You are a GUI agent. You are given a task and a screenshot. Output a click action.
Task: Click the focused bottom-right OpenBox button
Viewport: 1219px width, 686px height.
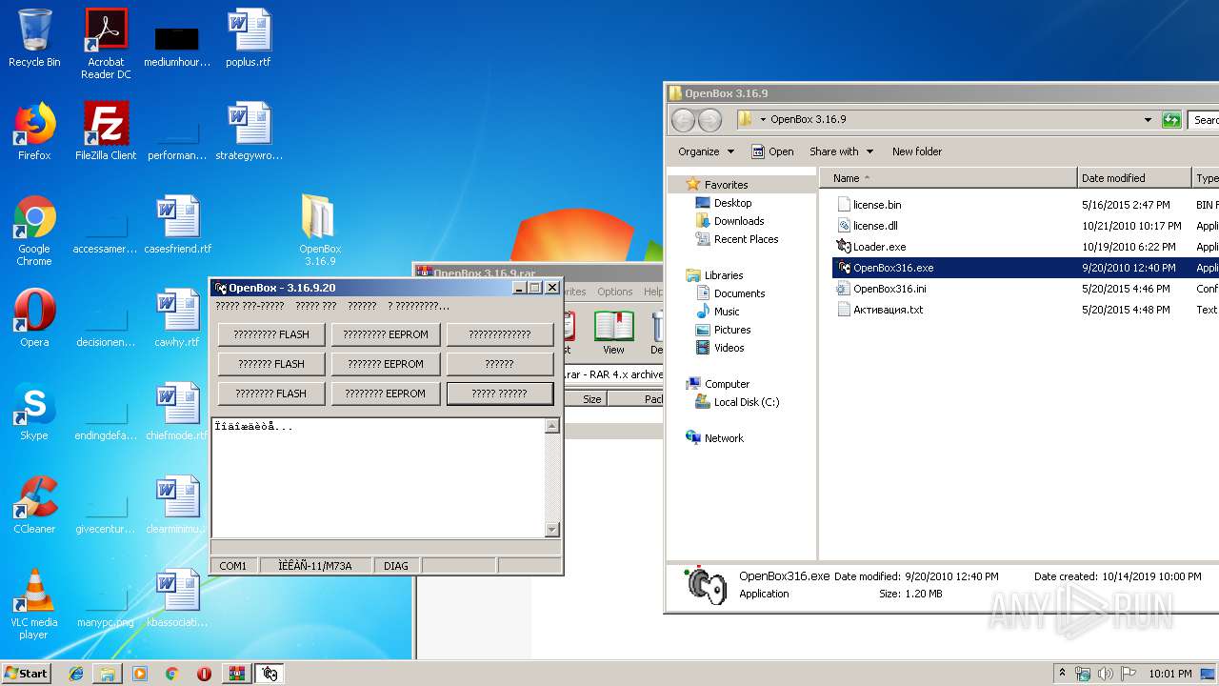pyautogui.click(x=500, y=393)
